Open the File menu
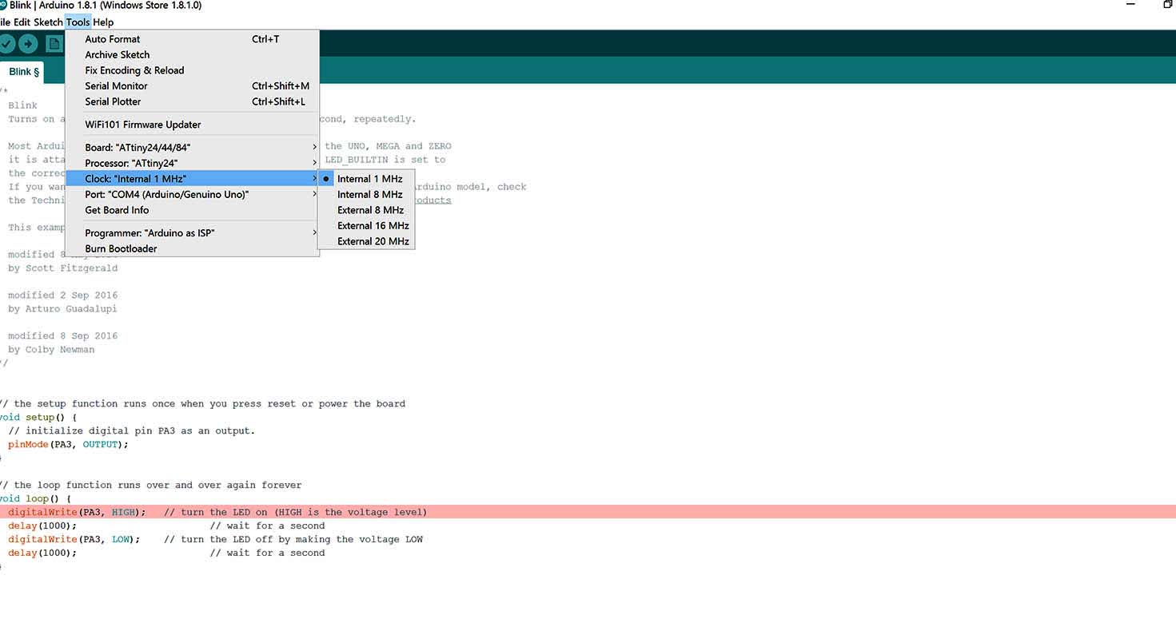Image resolution: width=1176 pixels, height=619 pixels. point(5,22)
